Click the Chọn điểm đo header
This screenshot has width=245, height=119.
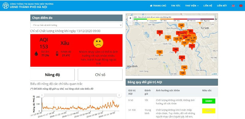click(x=76, y=18)
